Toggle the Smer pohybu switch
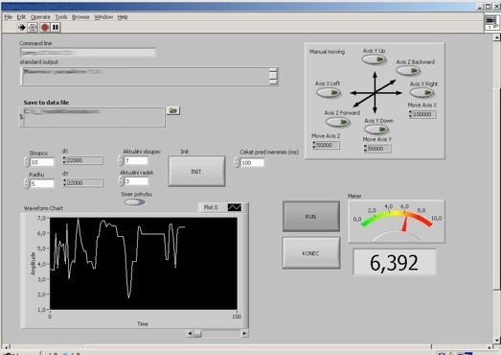501x355 pixels. click(134, 202)
